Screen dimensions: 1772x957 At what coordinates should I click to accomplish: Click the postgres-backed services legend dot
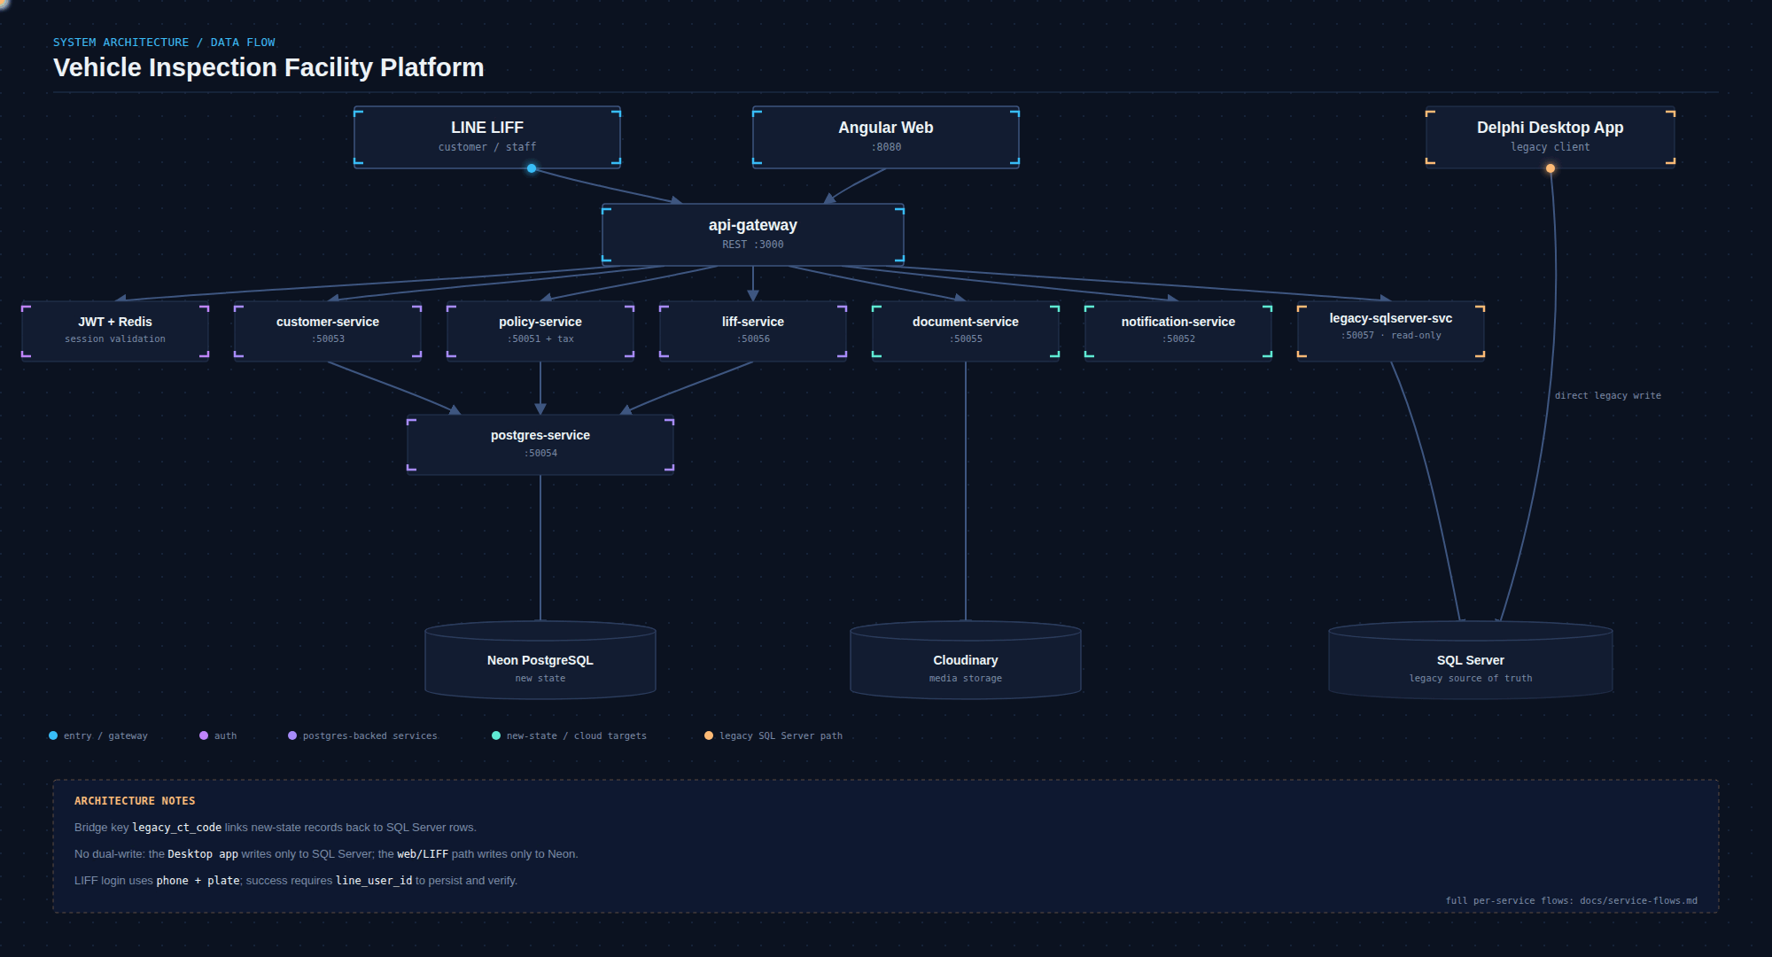(x=292, y=735)
